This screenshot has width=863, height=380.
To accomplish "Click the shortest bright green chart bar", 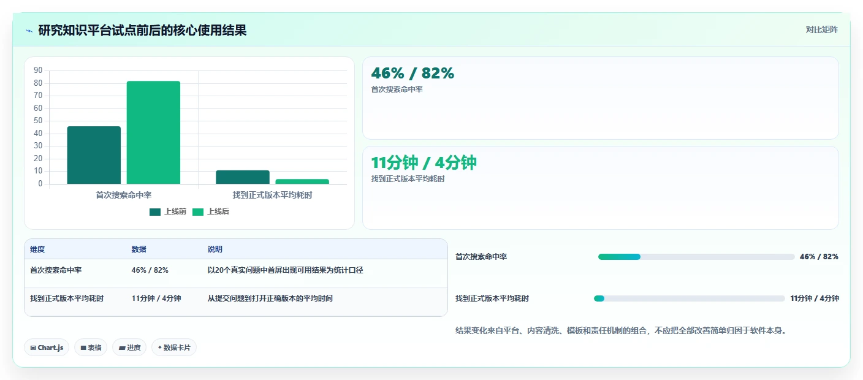I will pos(302,181).
